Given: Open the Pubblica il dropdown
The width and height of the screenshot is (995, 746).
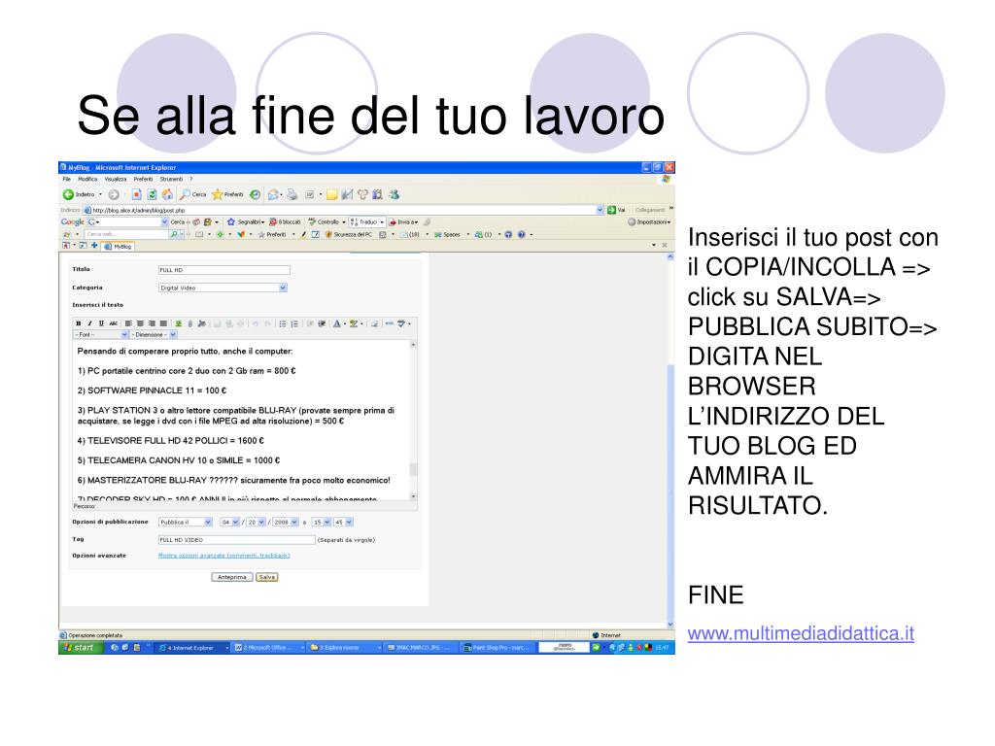Looking at the screenshot, I should click(186, 522).
